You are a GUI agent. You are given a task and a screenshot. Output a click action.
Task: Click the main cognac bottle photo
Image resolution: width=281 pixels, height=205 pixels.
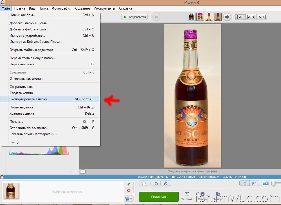click(192, 96)
